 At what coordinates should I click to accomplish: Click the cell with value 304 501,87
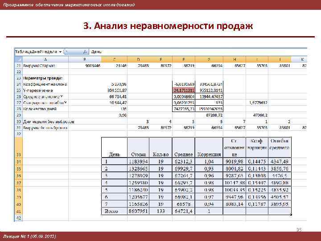(114, 90)
